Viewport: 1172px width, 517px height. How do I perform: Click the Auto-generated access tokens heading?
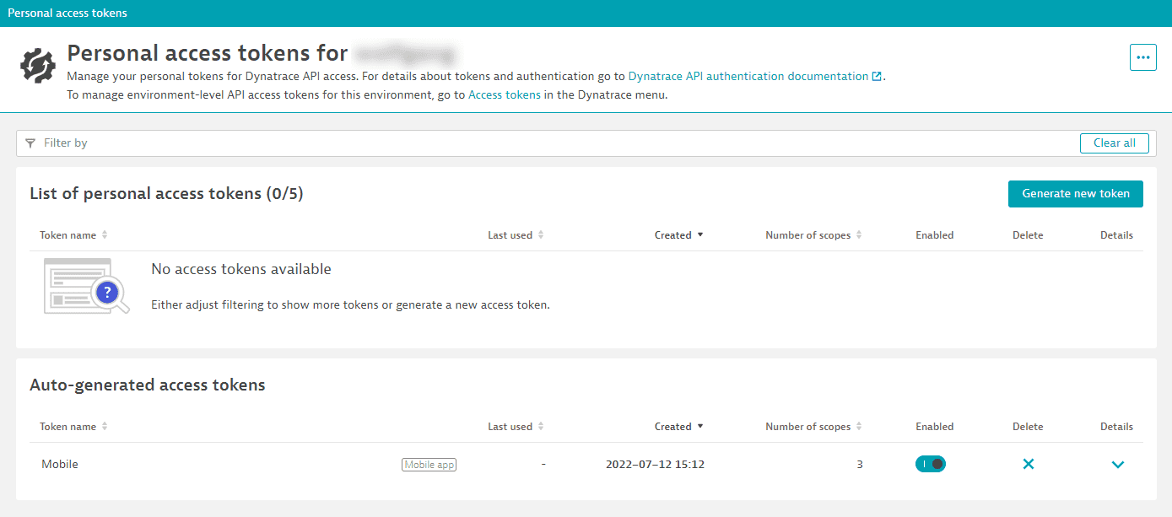pyautogui.click(x=148, y=385)
